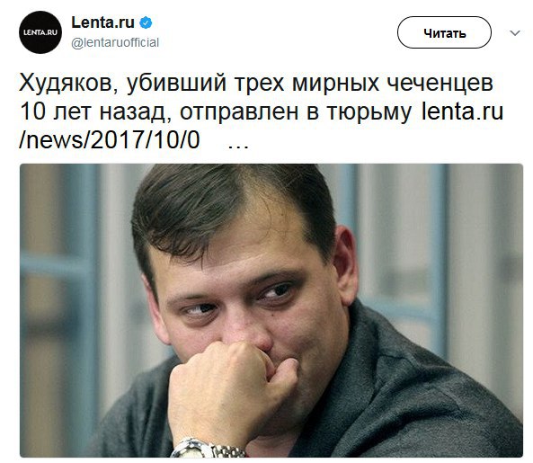Open the Lenta.ru round avatar logo
The image size is (533, 463).
tap(40, 32)
